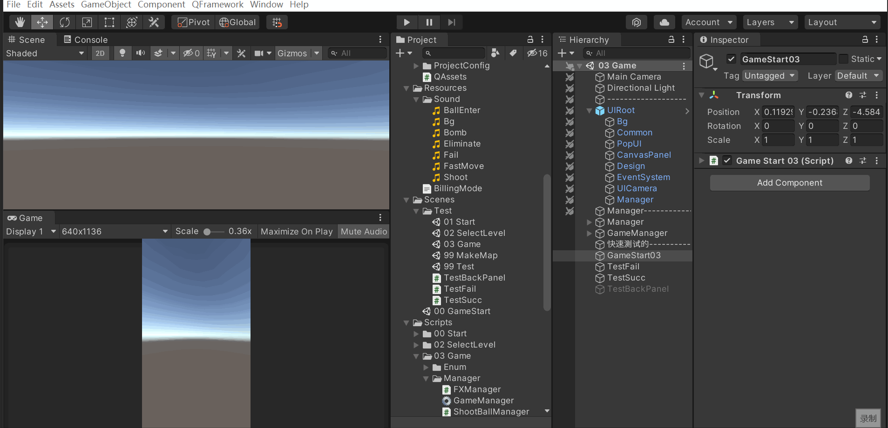Toggle Project hidden packages count
The height and width of the screenshot is (428, 888).
537,53
